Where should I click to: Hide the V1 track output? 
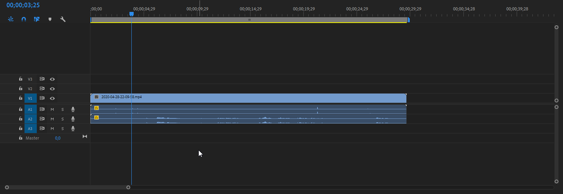pos(52,98)
